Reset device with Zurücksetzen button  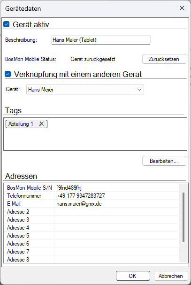click(x=164, y=59)
